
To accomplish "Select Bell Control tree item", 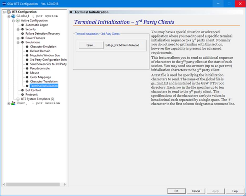I will (x=33, y=90).
